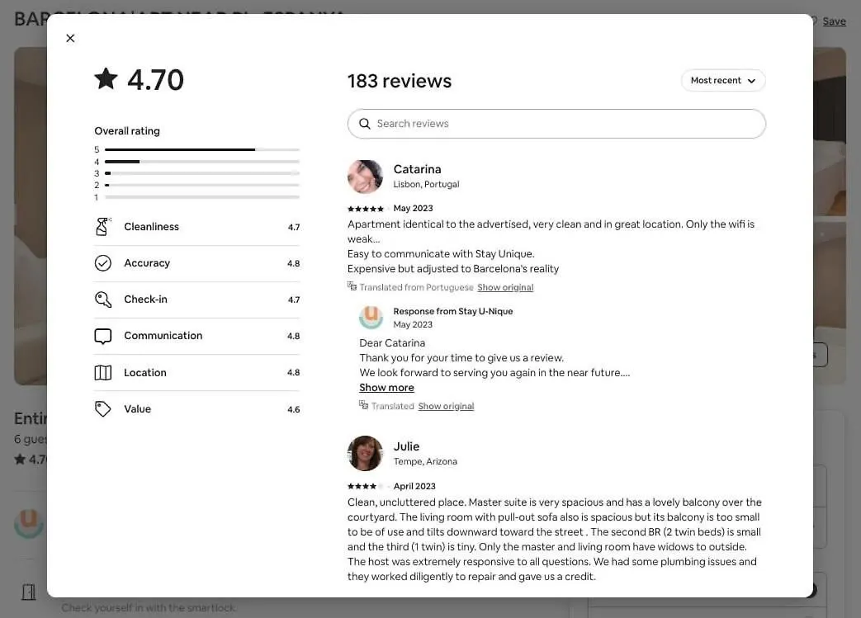The image size is (861, 618).
Task: Show original of Catarina's Portuguese review
Action: coord(505,288)
